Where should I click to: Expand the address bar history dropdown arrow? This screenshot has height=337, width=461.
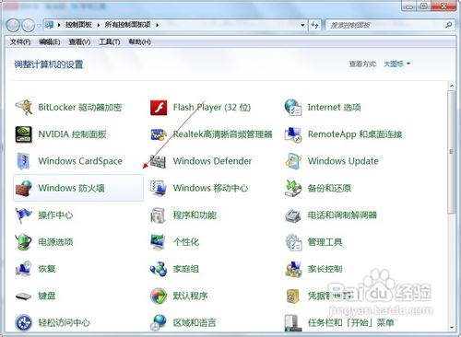302,25
